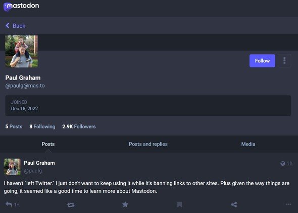Select the Posts tab

(x=48, y=144)
